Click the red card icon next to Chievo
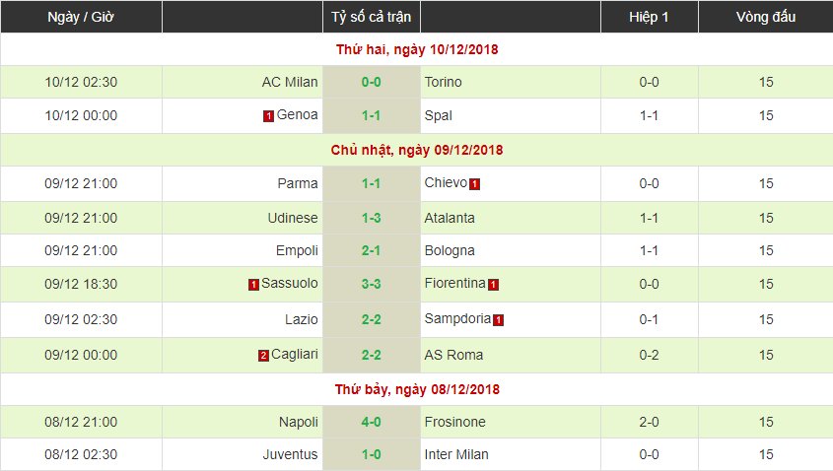 click(475, 184)
